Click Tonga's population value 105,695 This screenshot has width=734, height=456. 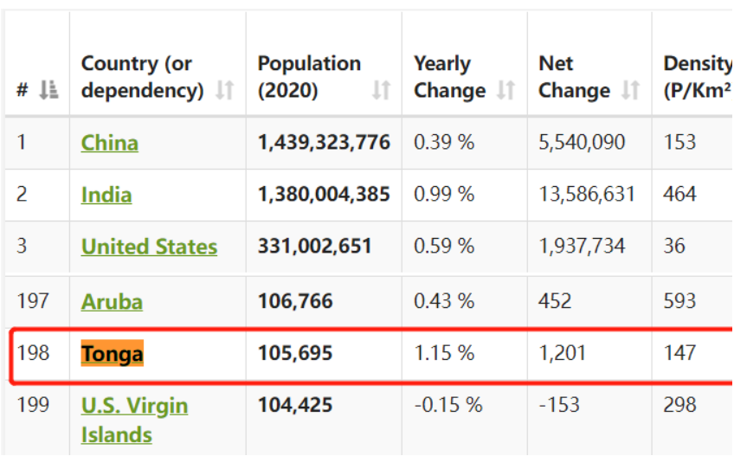point(294,353)
